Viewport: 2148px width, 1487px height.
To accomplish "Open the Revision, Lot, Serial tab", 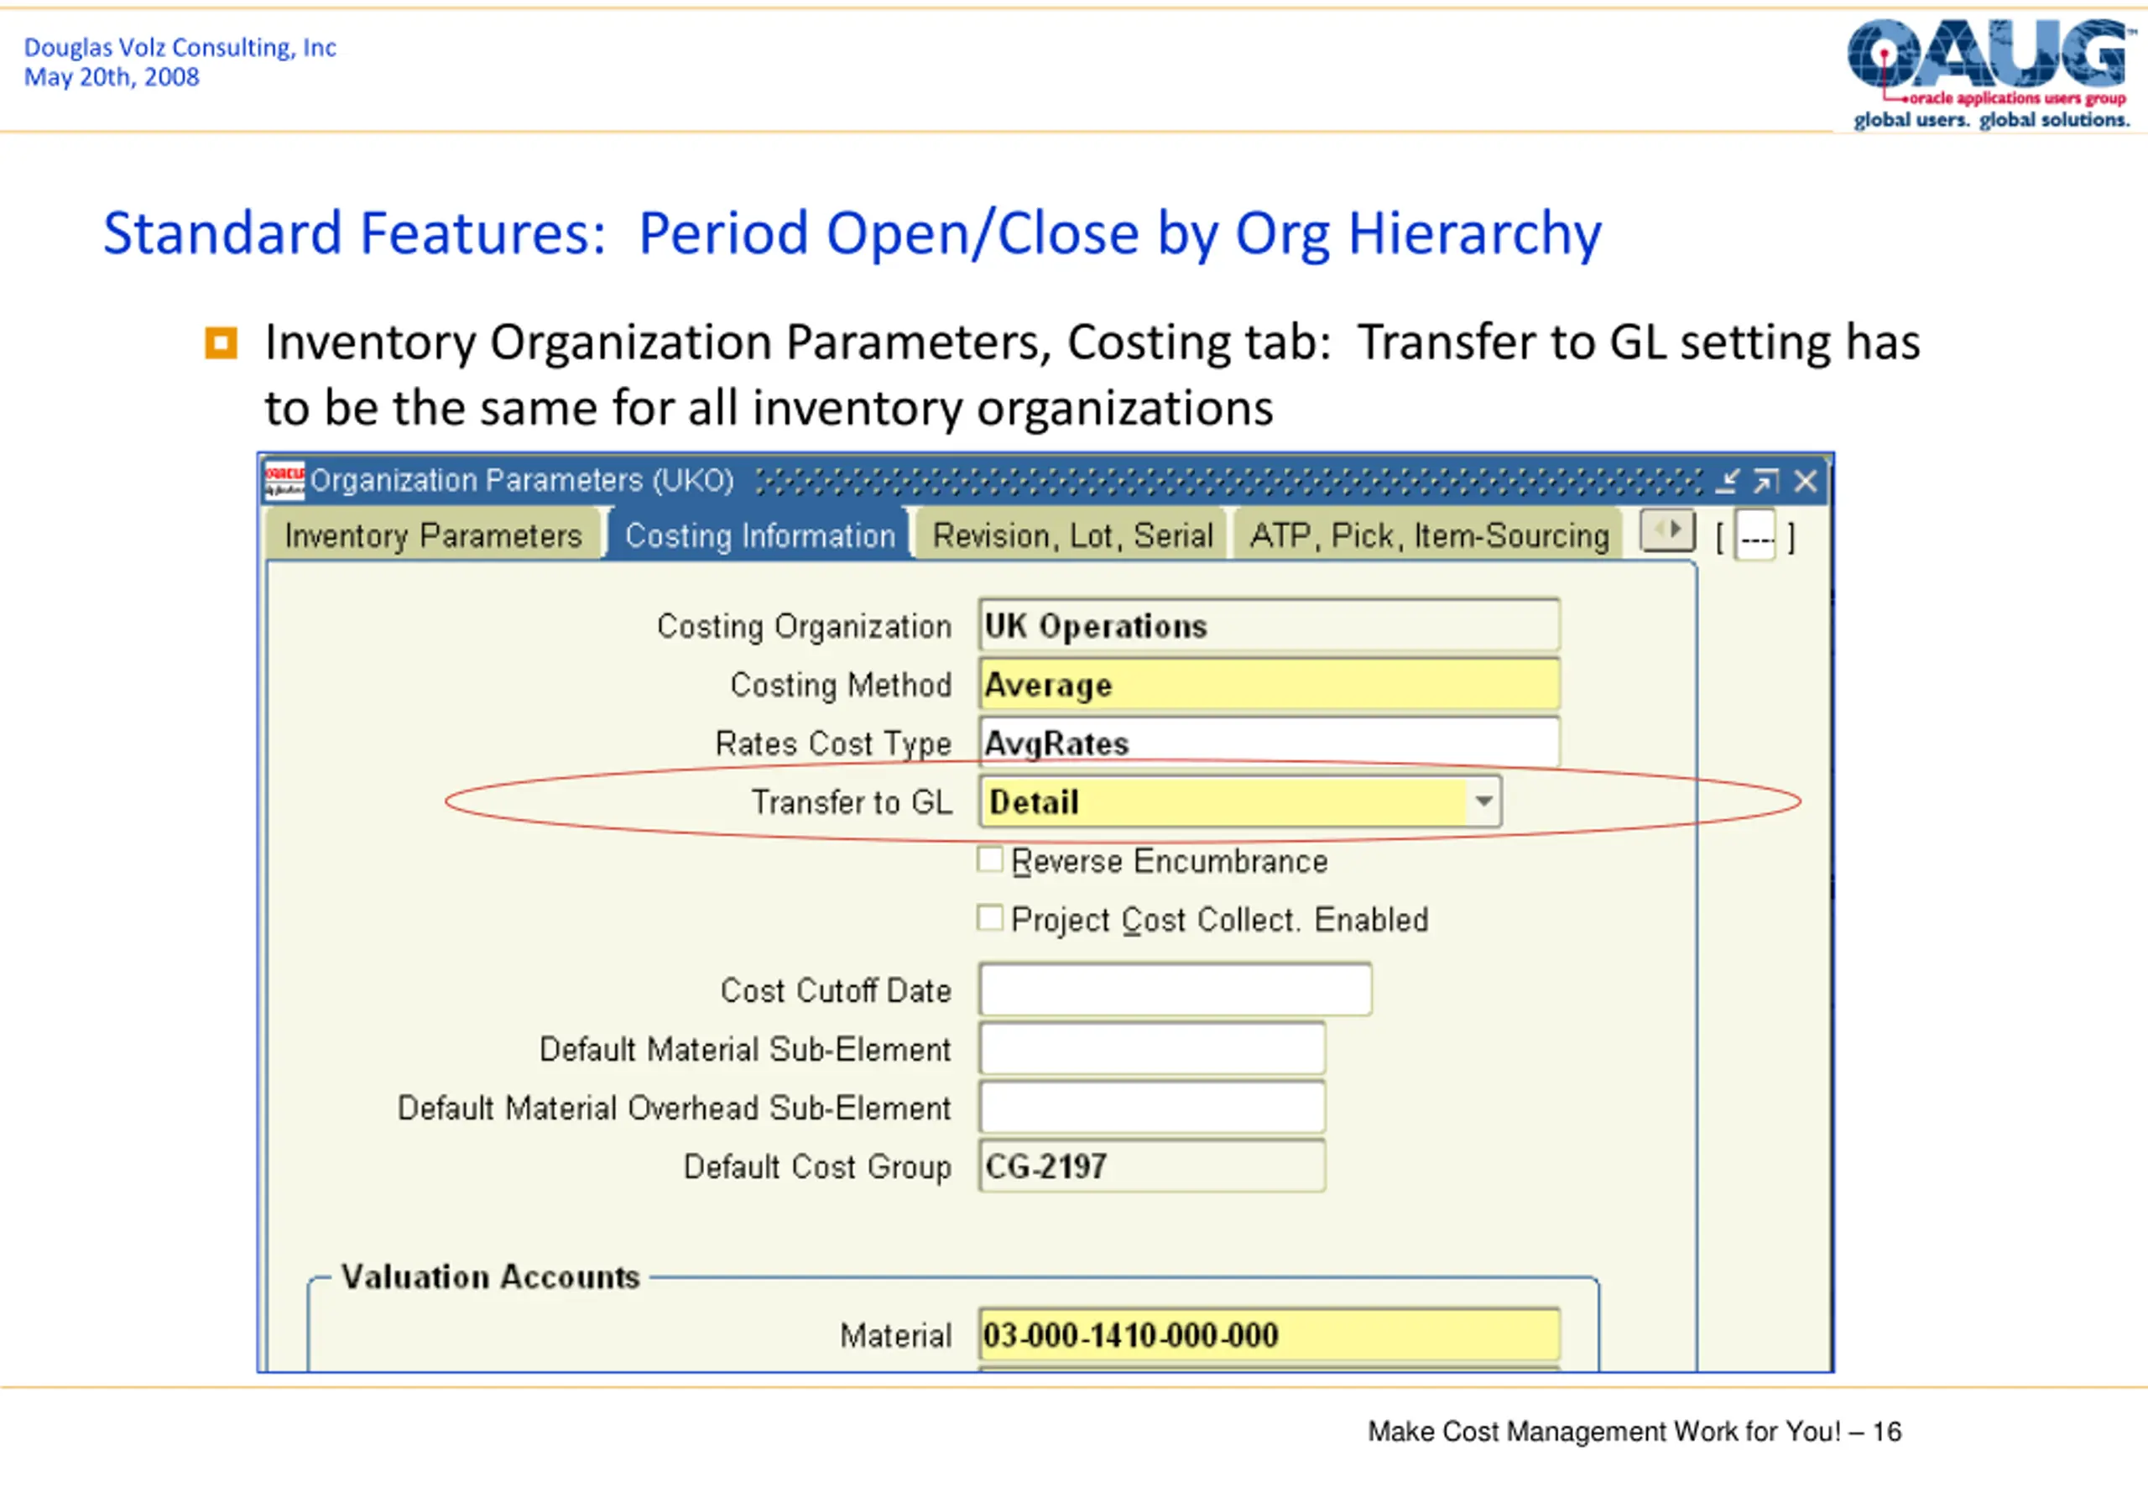I will point(1072,535).
